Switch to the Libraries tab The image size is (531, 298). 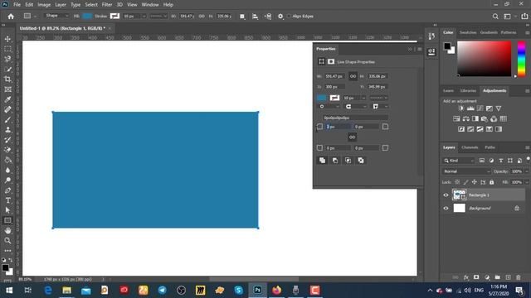468,90
